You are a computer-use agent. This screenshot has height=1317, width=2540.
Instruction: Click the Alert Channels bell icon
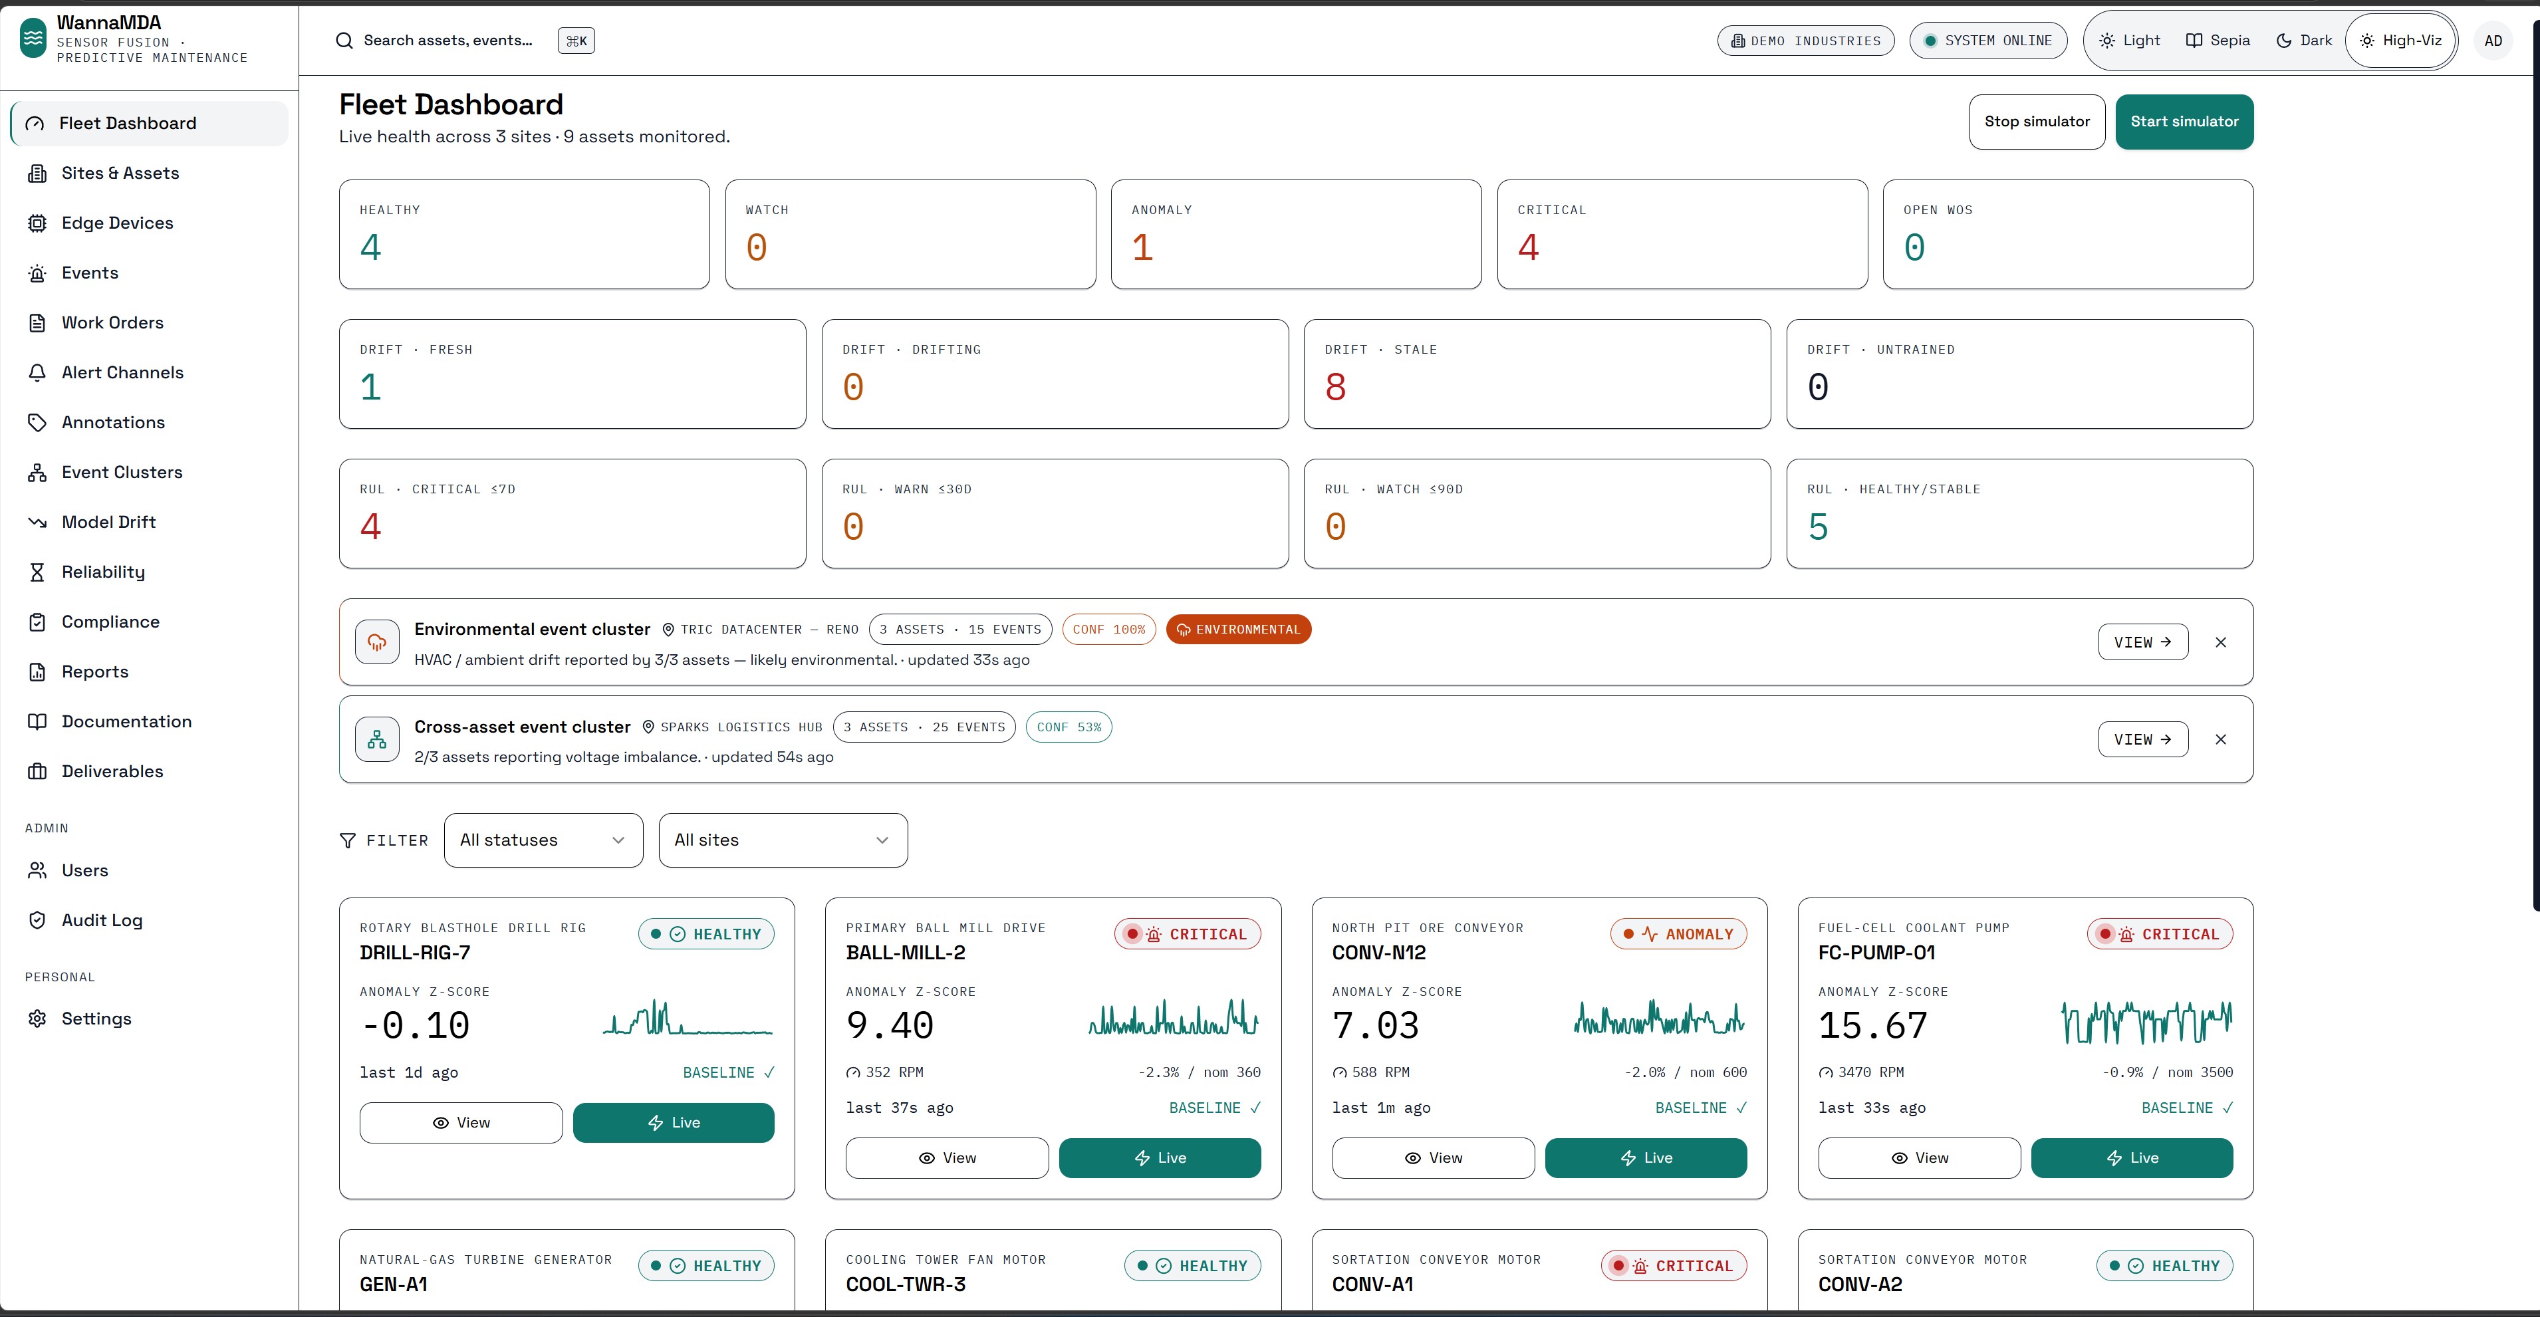pos(37,372)
